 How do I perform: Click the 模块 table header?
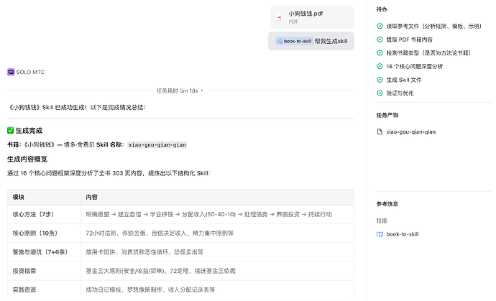(45, 197)
